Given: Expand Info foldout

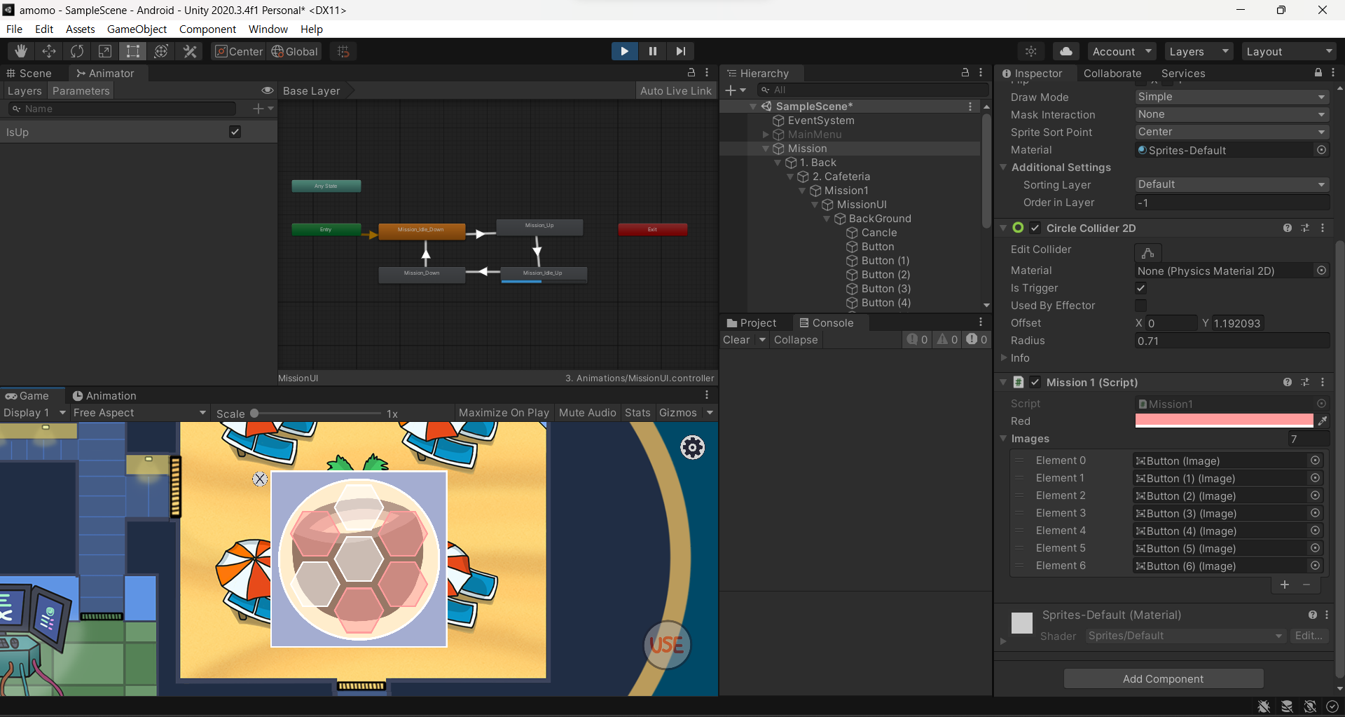Looking at the screenshot, I should click(1003, 358).
